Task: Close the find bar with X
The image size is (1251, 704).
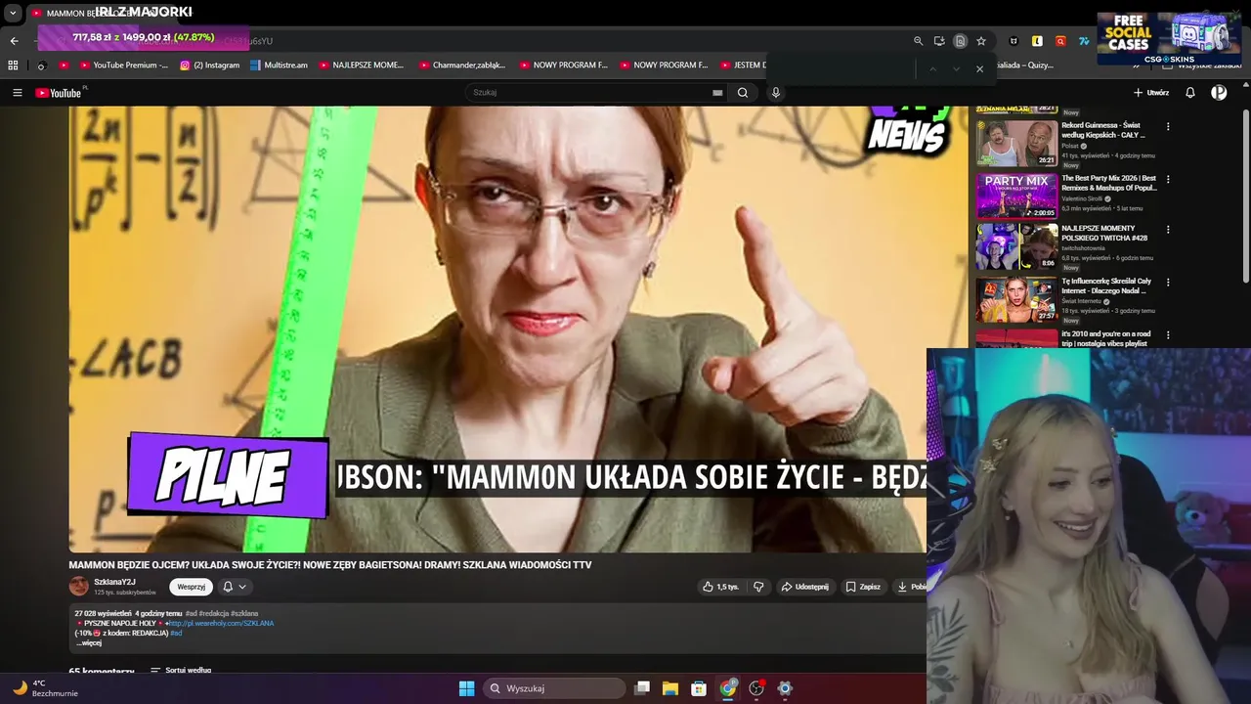Action: 979,69
